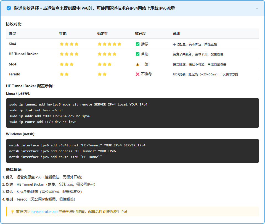
Task: Click the 协议 column header
Action: [x=12, y=33]
